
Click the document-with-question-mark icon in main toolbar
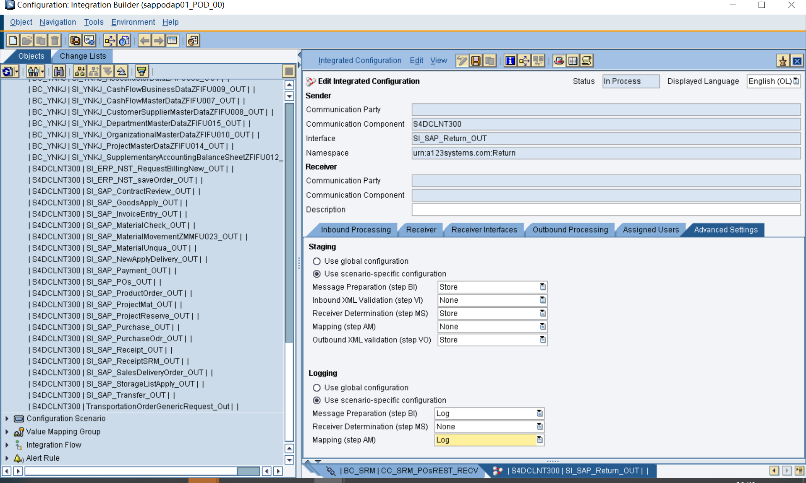point(124,41)
